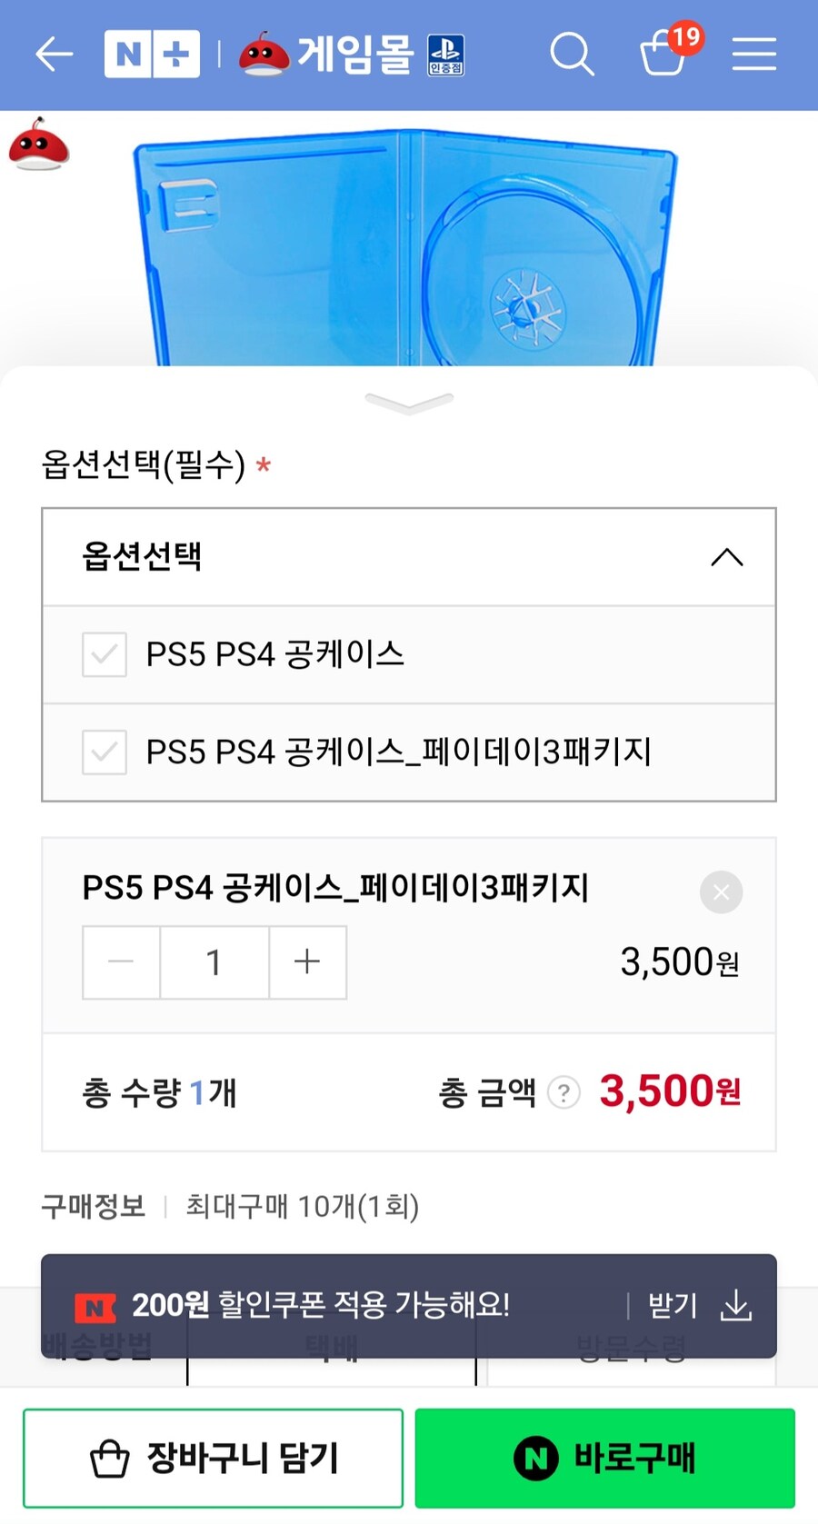Screen dimensions: 818x1524
Task: Tap the coupon download icon in the banner
Action: tap(736, 1307)
